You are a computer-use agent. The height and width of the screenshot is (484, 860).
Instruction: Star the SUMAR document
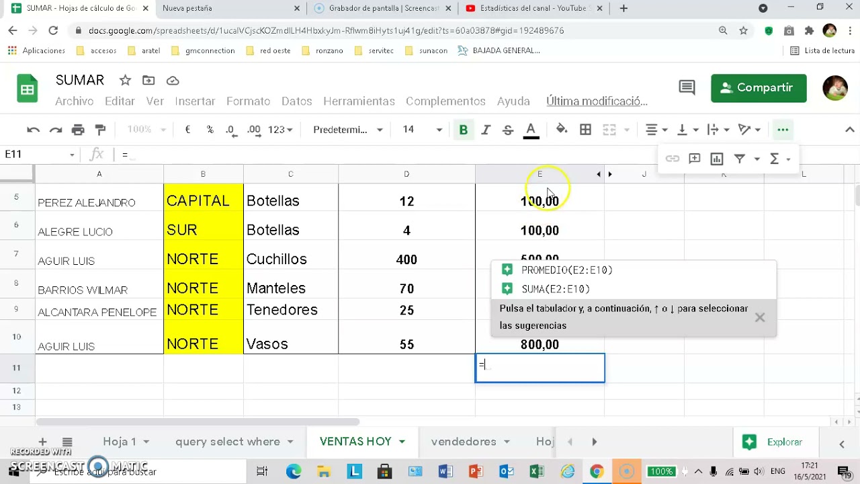[125, 81]
